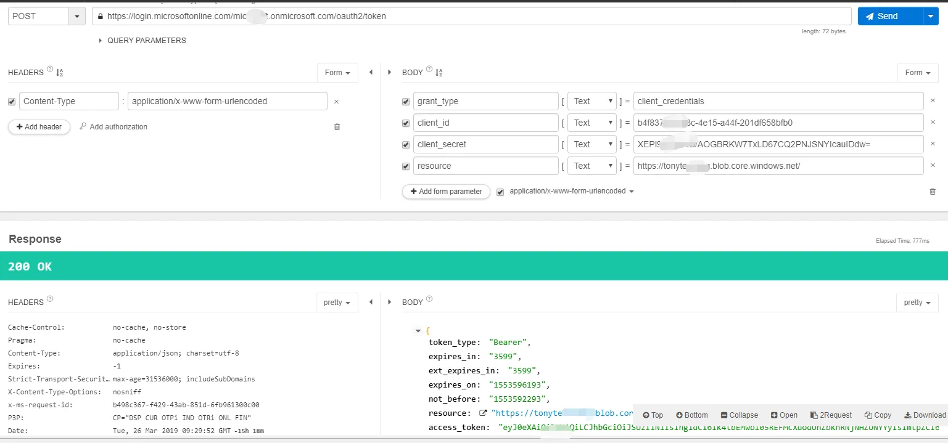Open the resource URL external link icon
948x443 pixels.
pyautogui.click(x=483, y=413)
